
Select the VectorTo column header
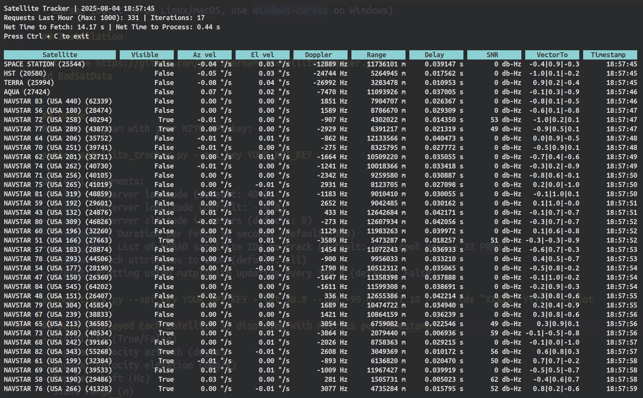click(x=552, y=55)
